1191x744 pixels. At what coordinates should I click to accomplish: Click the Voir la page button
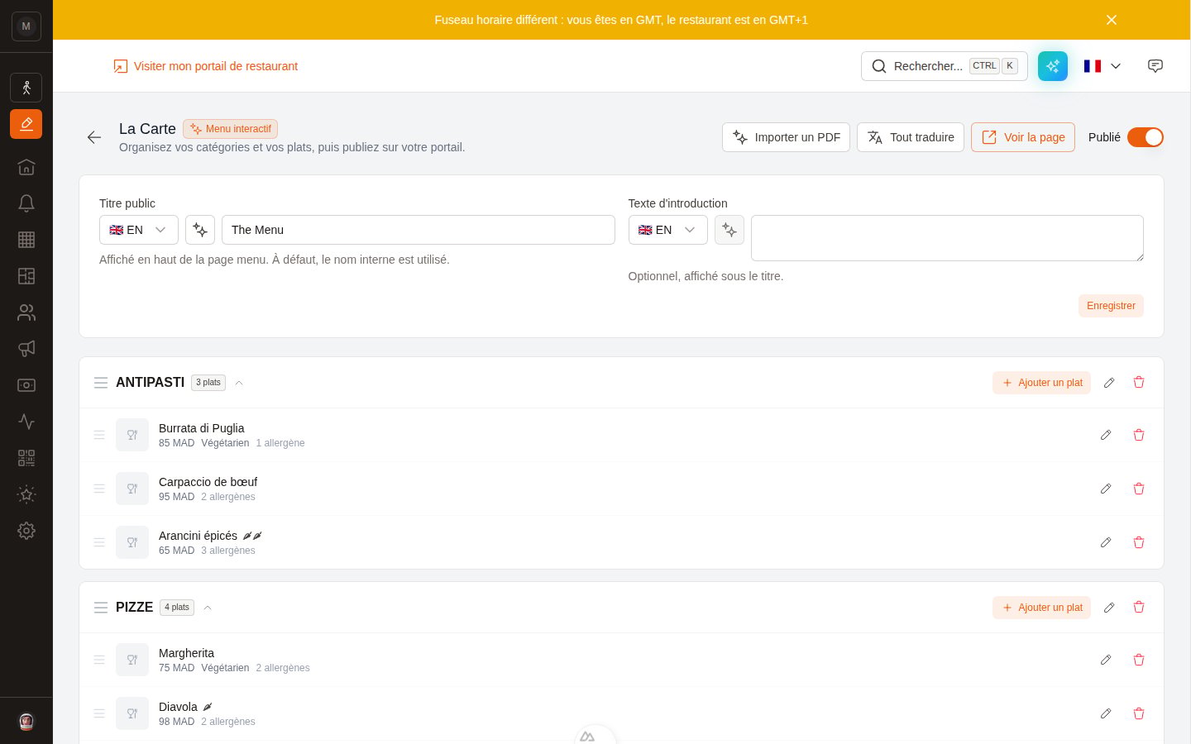(1023, 137)
